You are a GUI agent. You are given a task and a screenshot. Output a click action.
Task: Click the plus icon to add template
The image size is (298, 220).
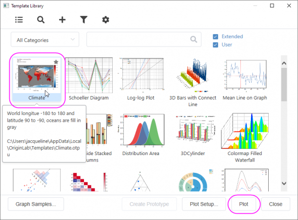(x=62, y=20)
